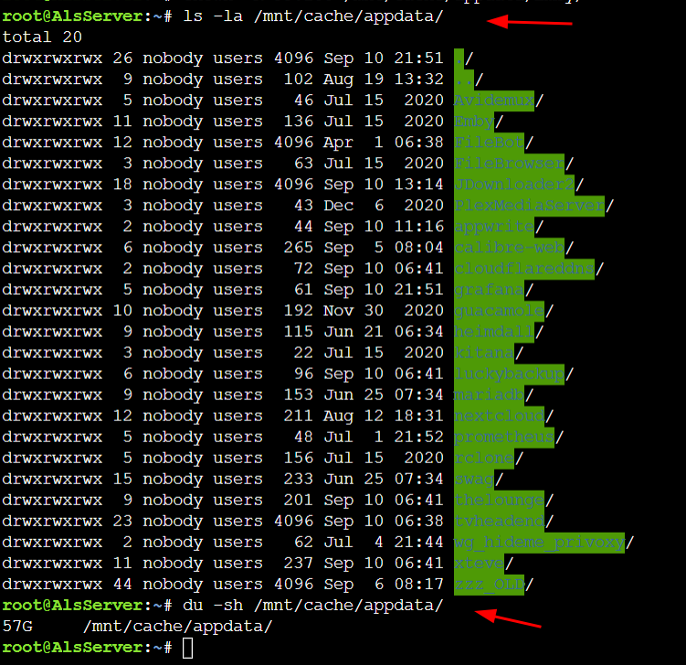Click the Avidemux directory name
686x665 pixels.
pos(494,100)
